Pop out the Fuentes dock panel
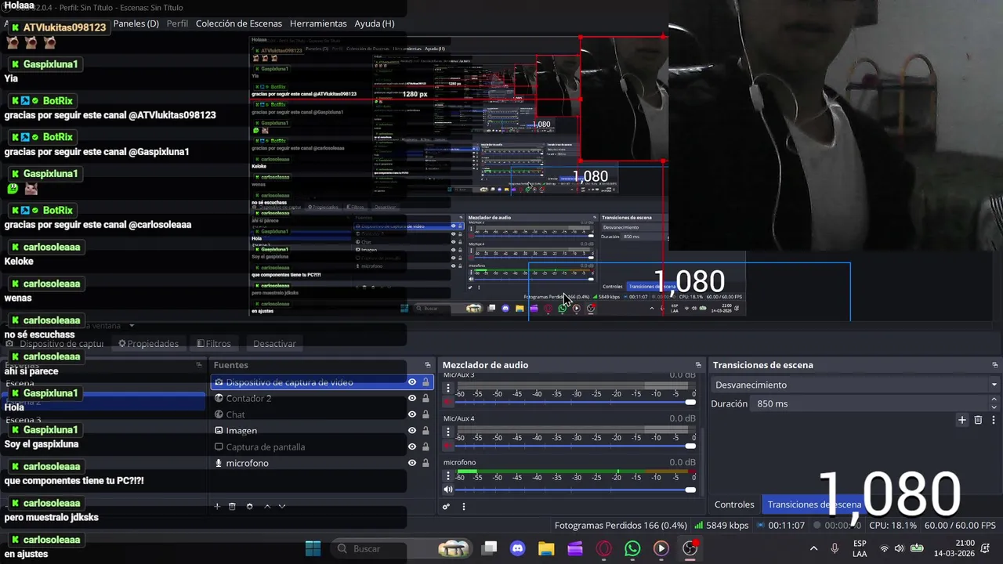 tap(428, 365)
